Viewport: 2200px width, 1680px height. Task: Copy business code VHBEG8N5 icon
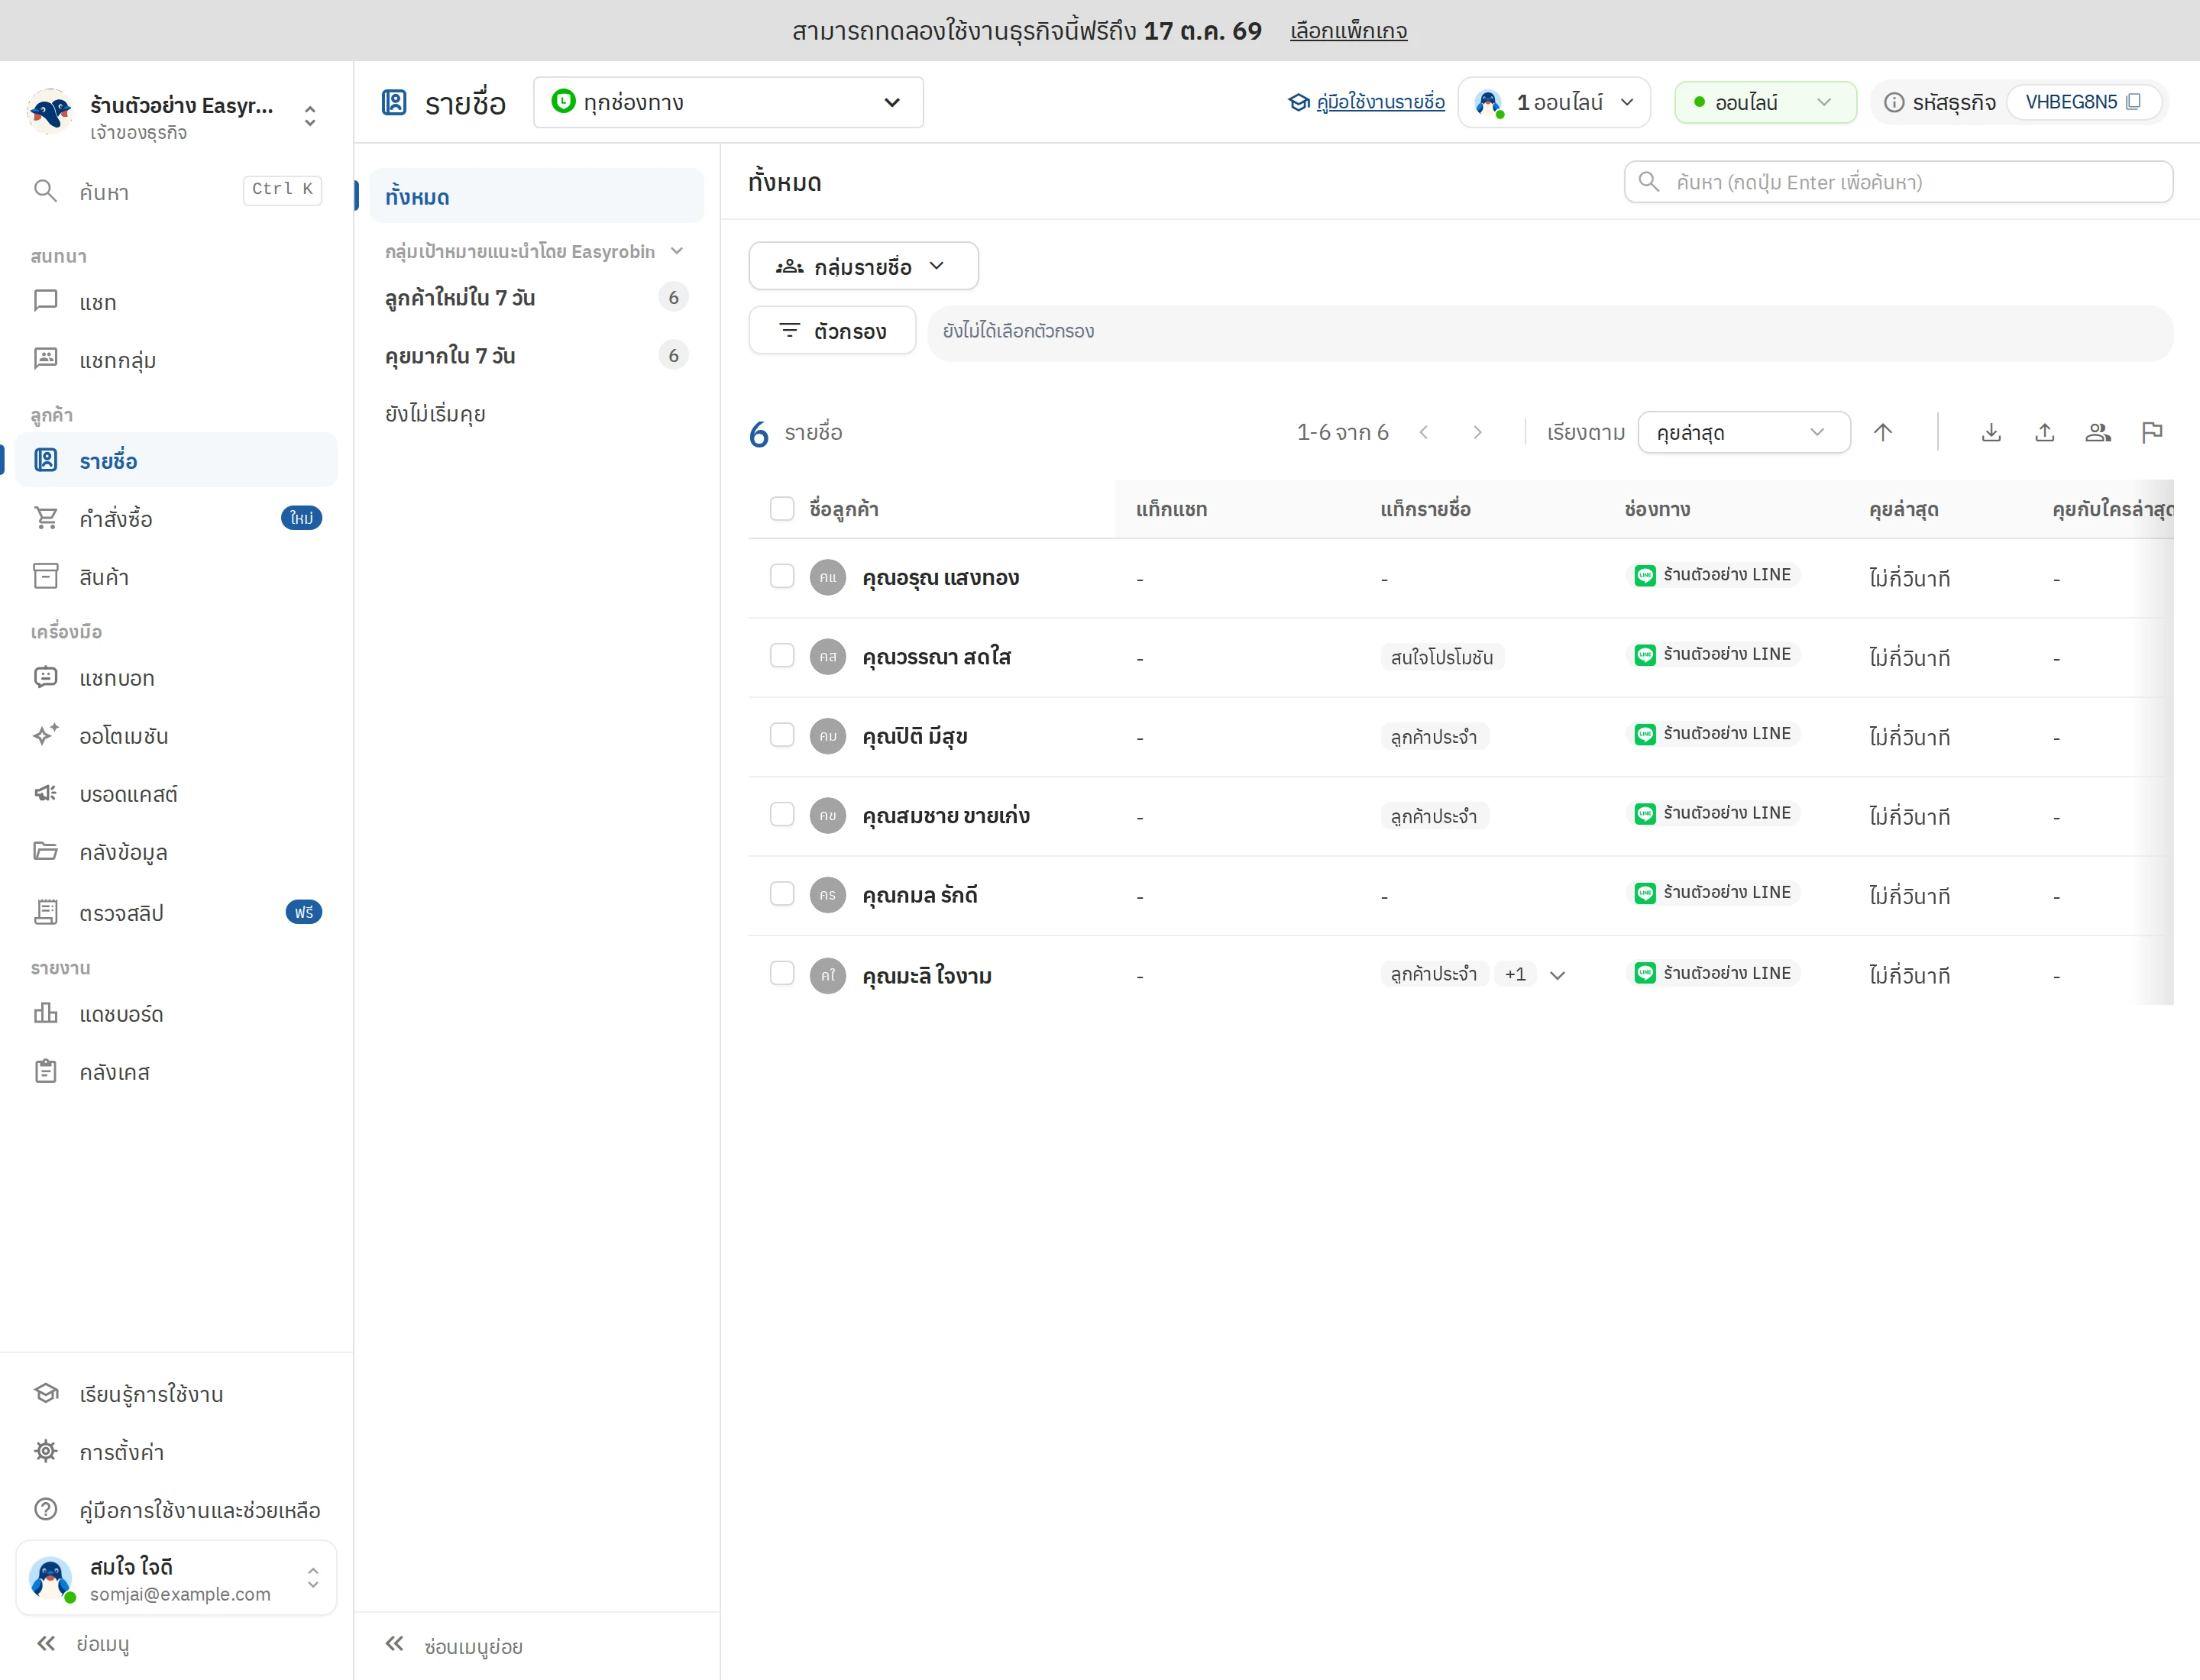(x=2133, y=102)
